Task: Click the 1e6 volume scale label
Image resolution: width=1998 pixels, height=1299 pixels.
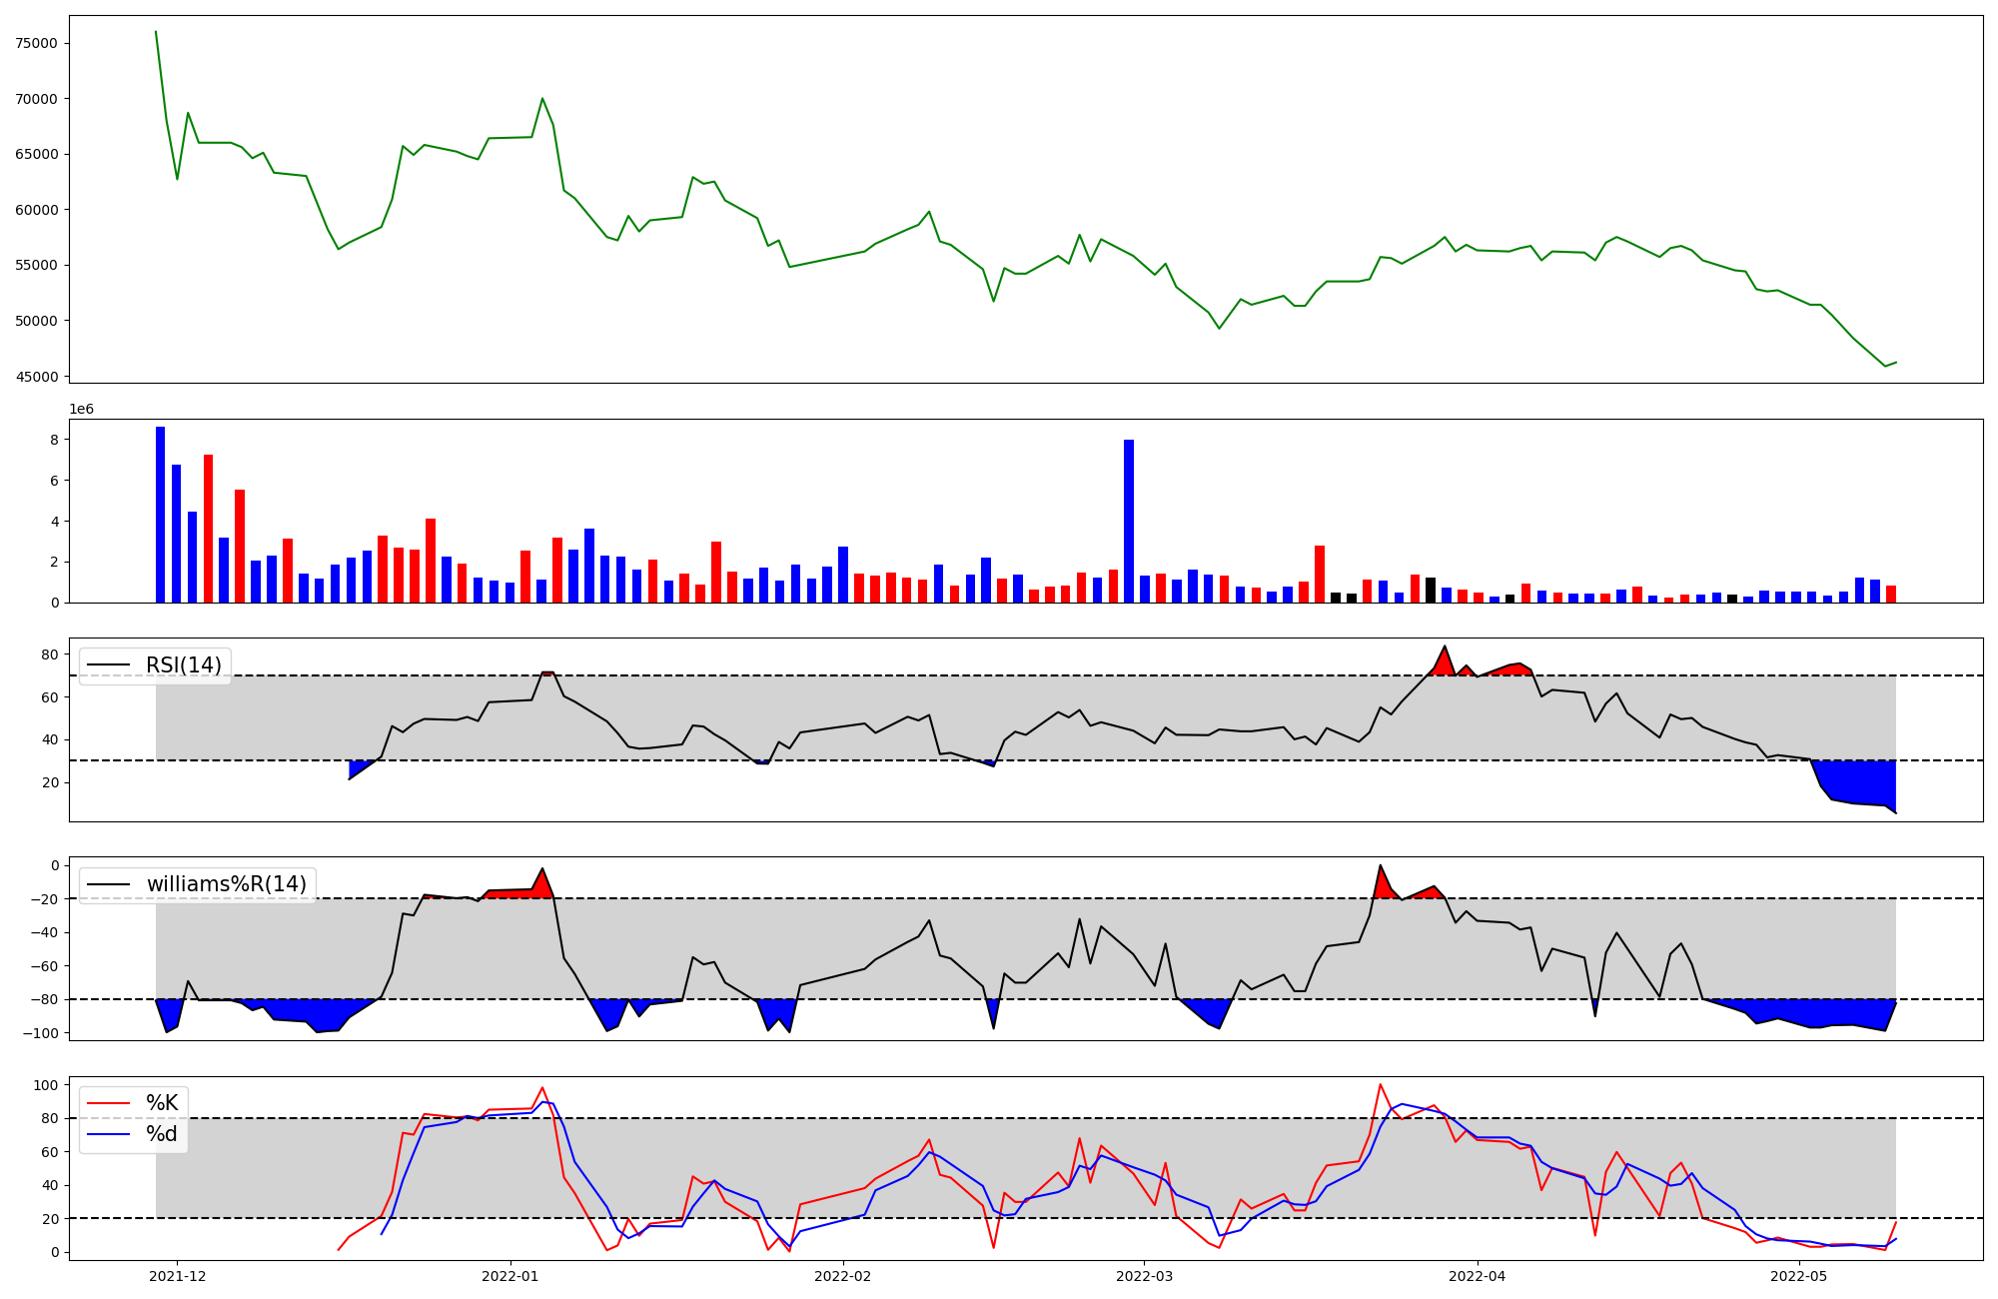Action: click(82, 410)
